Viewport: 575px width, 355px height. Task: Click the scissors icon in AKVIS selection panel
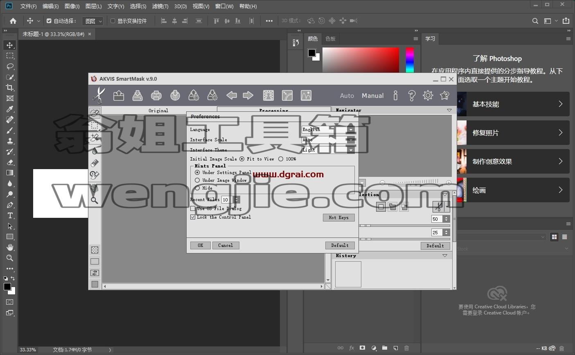point(438,207)
